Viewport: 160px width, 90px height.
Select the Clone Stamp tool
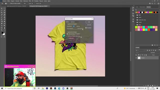point(4,17)
